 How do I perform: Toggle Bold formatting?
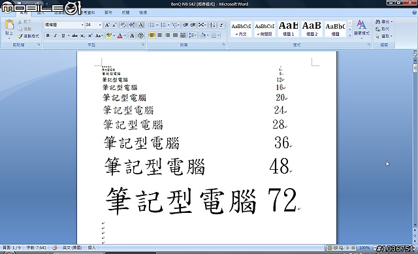point(48,35)
